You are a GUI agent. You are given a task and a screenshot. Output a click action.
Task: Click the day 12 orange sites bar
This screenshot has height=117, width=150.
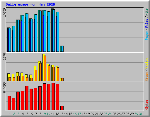(58, 74)
